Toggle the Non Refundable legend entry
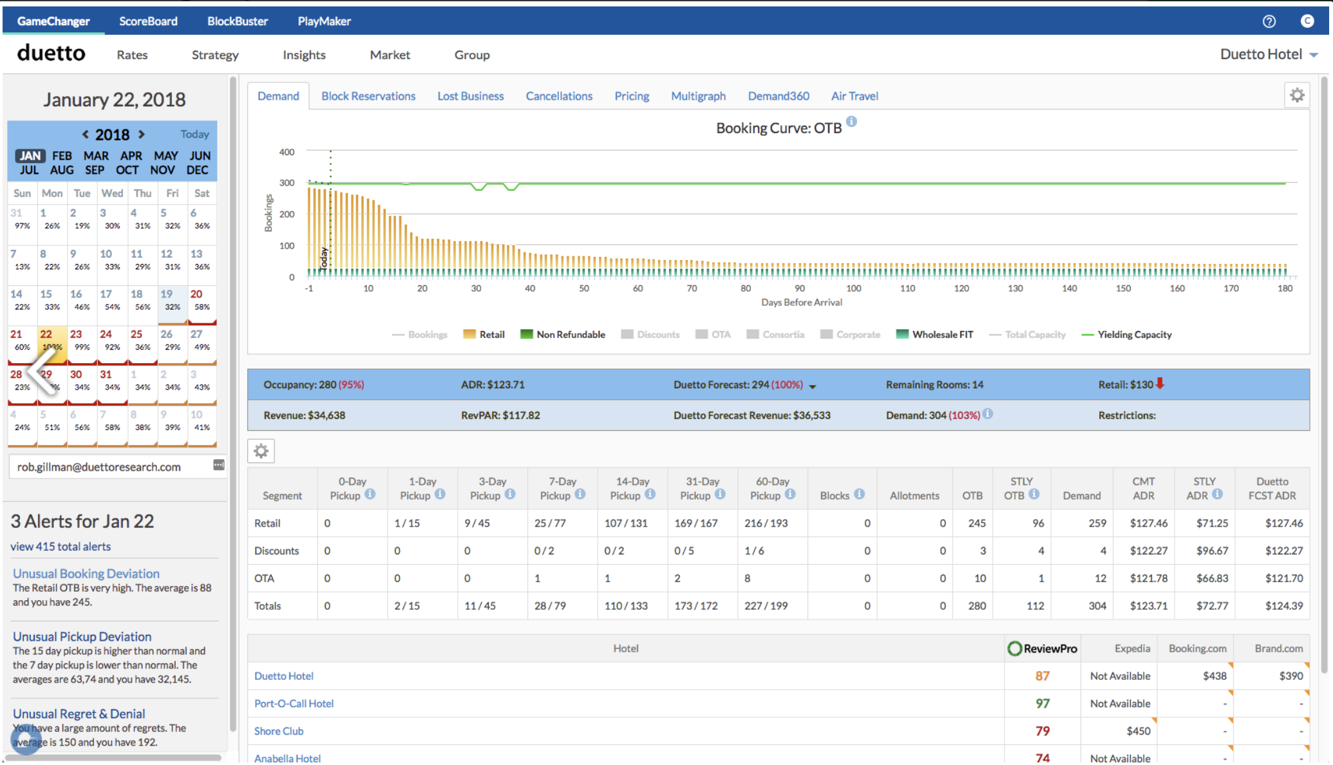Screen dimensions: 1333x765 (x=571, y=334)
